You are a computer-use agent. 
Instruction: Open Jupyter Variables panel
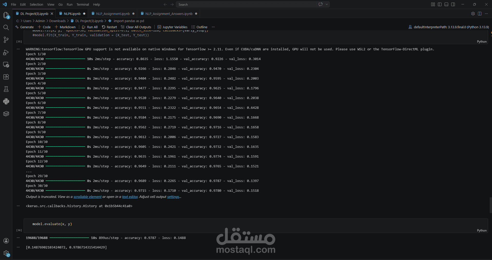(173, 27)
